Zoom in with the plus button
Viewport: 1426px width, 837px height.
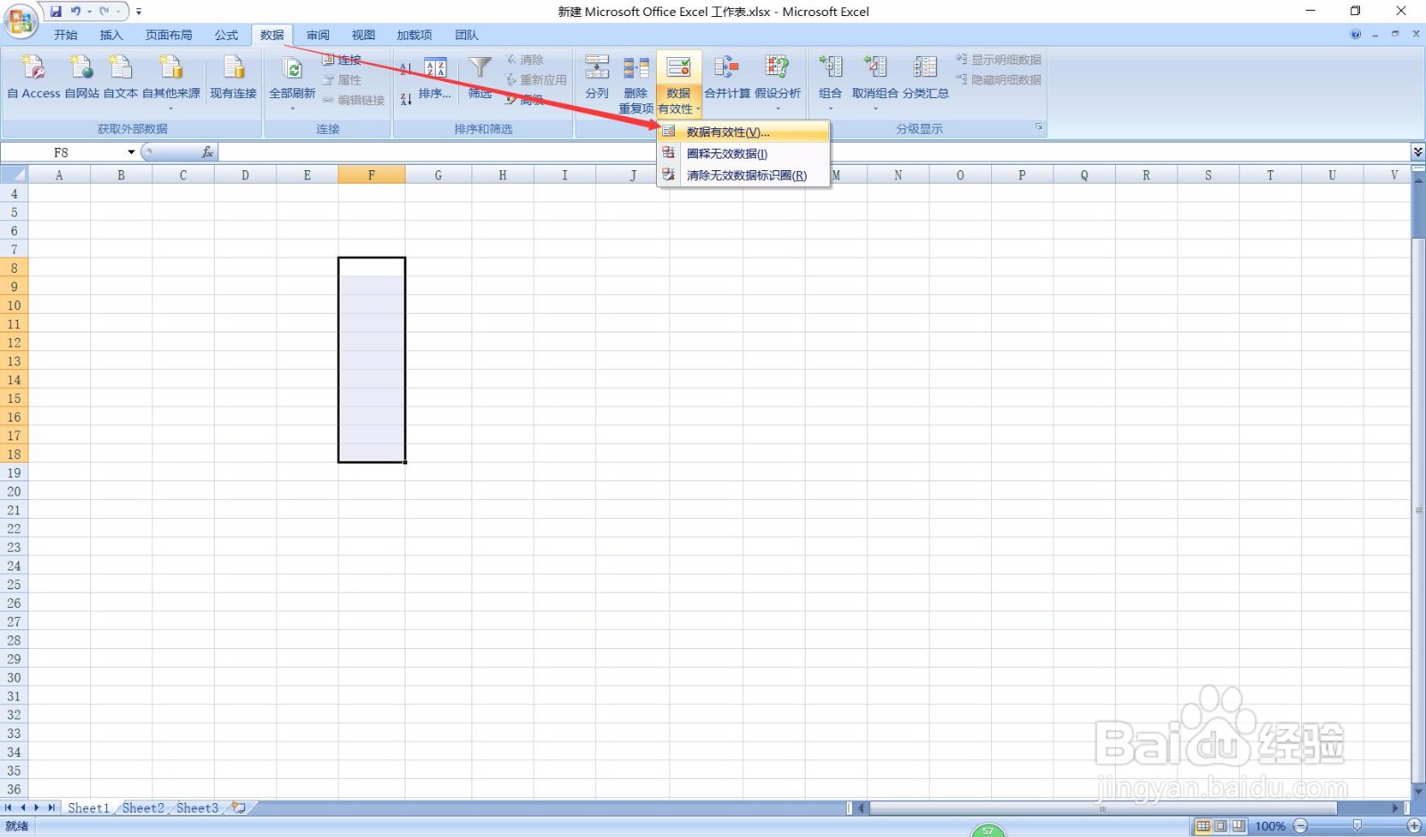point(1414,826)
